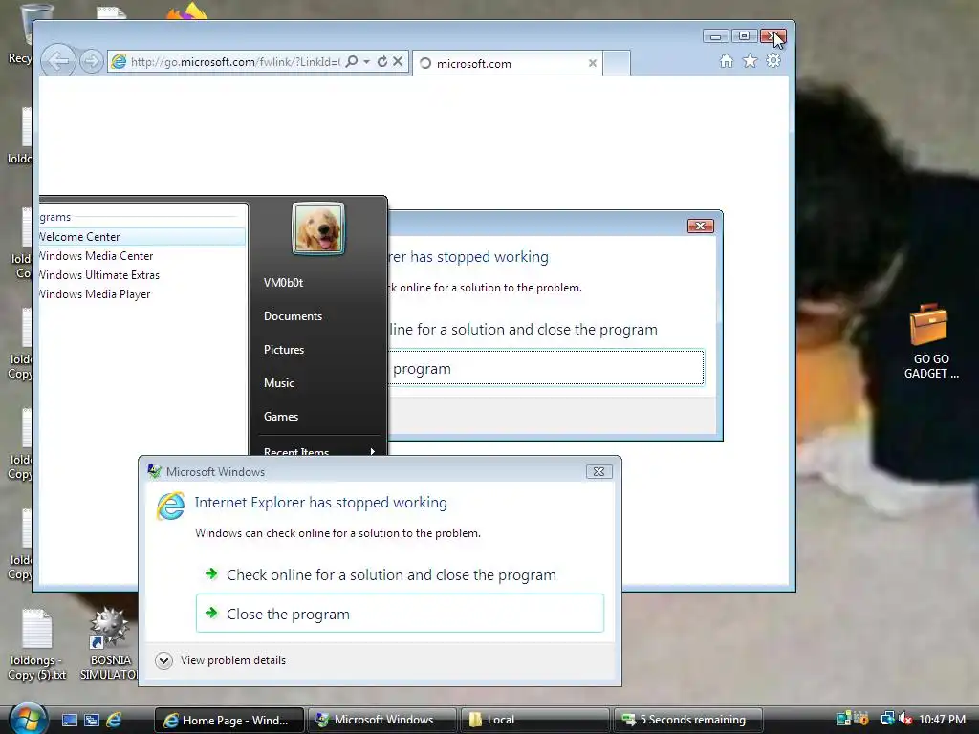Click the 10:47 PM clock
This screenshot has height=734, width=979.
coord(942,720)
